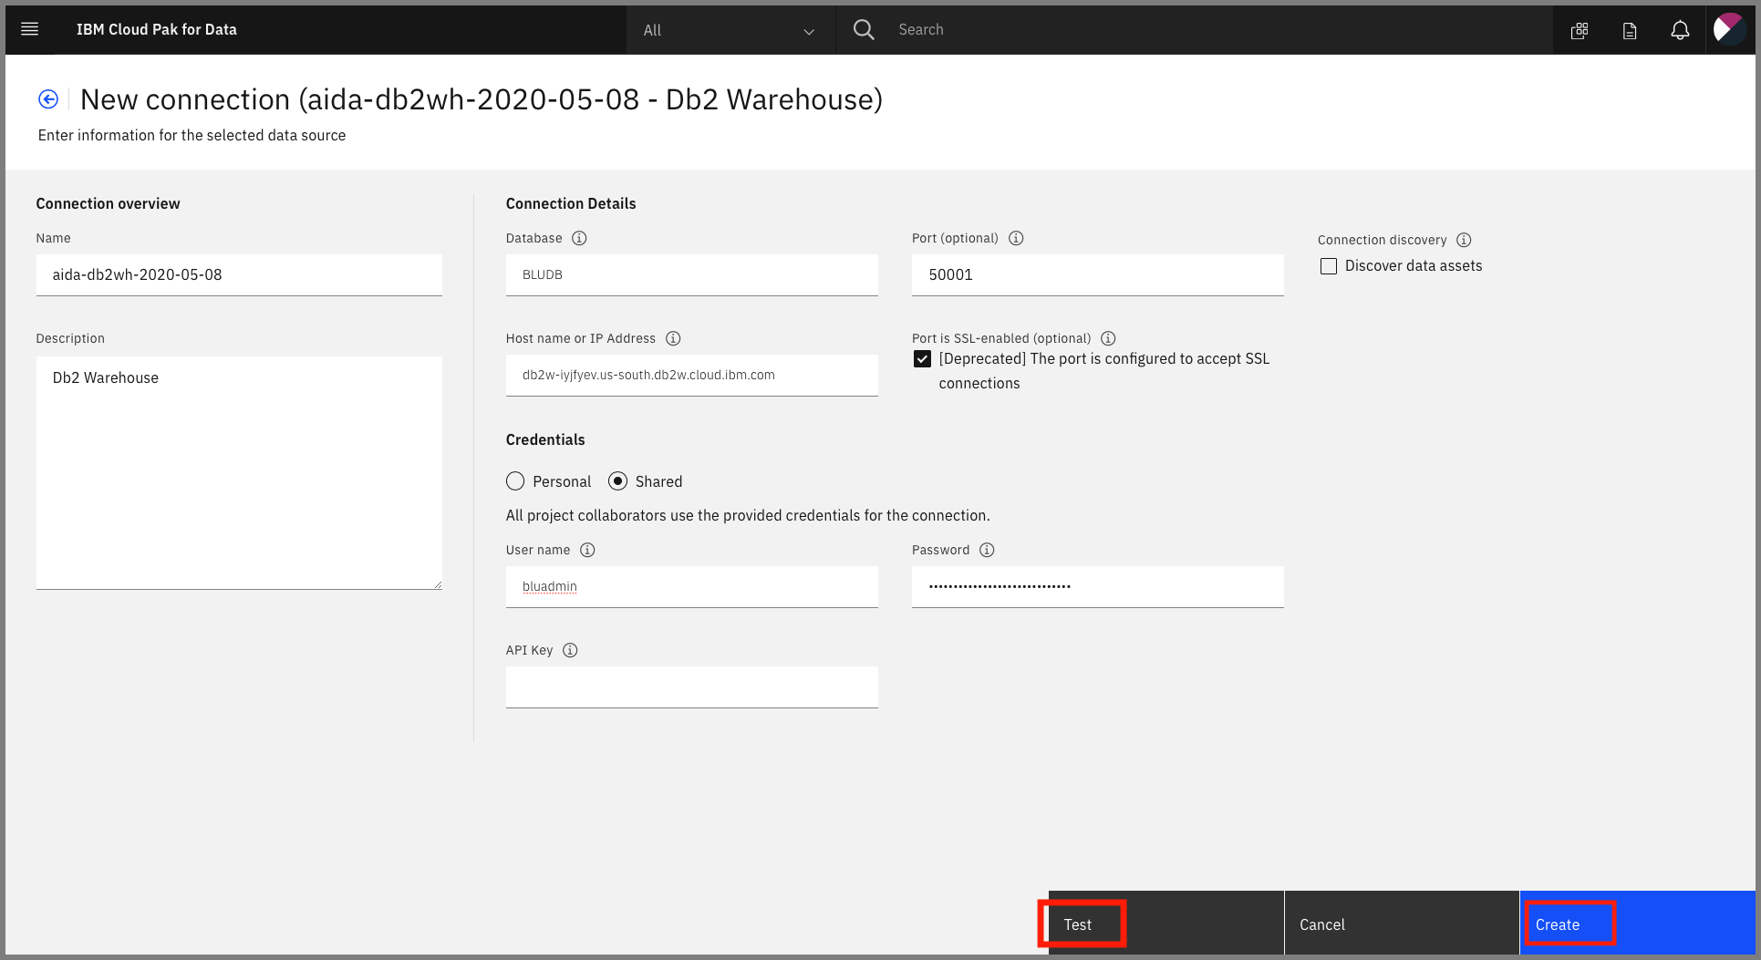The height and width of the screenshot is (960, 1761).
Task: Click inside the API Key input field
Action: coord(691,686)
